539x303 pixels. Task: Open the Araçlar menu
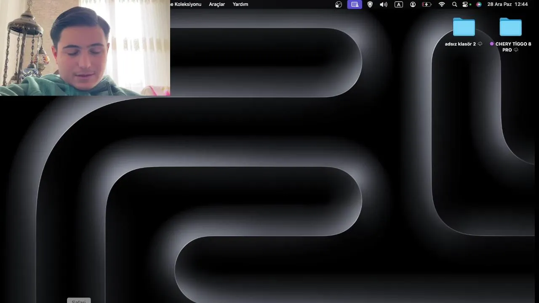(x=217, y=4)
